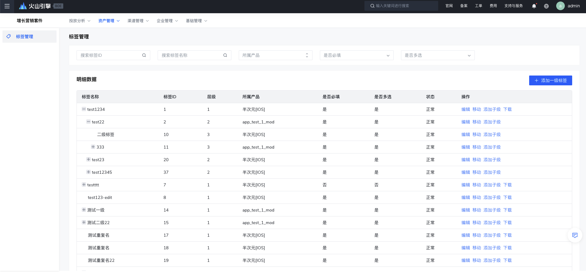Open the 是否必填 filter dropdown
This screenshot has height=272, width=586.
click(x=356, y=55)
